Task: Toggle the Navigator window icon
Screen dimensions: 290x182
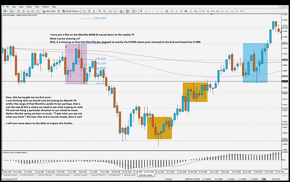Action: (28, 11)
